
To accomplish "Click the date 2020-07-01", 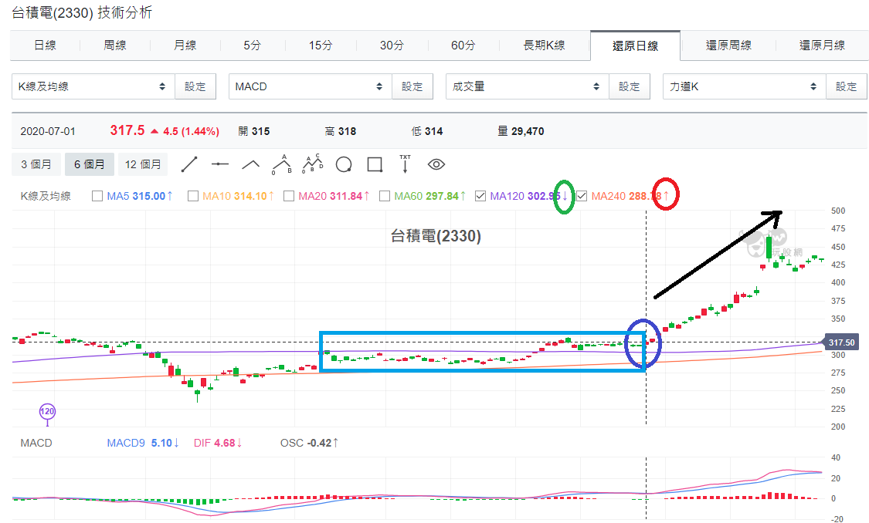I will 48,132.
